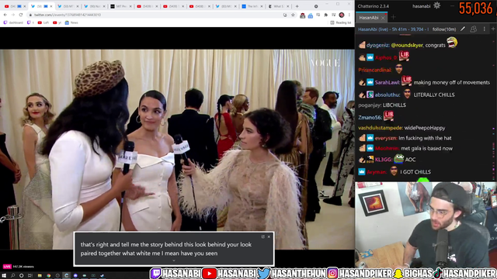Open the dashboard bookmark

[13, 22]
